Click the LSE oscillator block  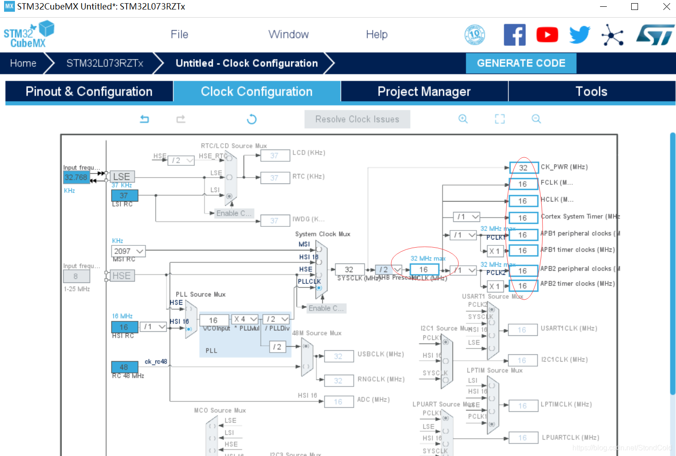pos(122,176)
